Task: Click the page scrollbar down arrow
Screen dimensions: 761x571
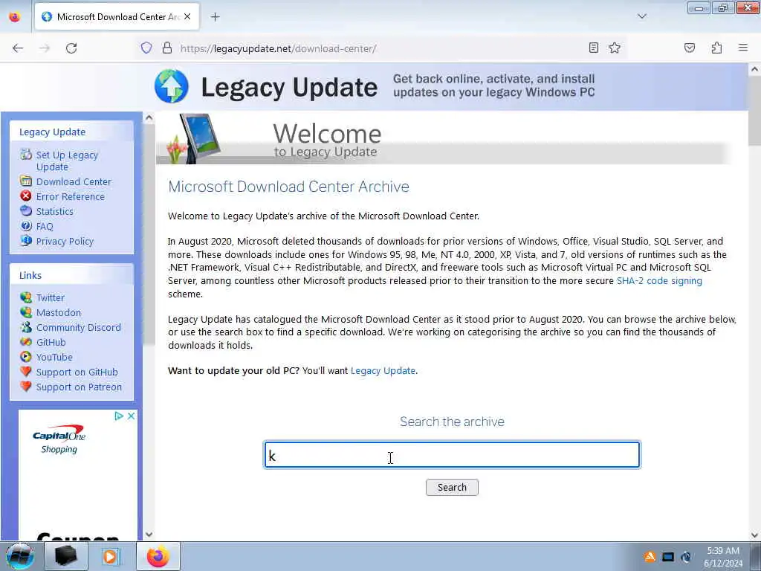Action: point(755,535)
